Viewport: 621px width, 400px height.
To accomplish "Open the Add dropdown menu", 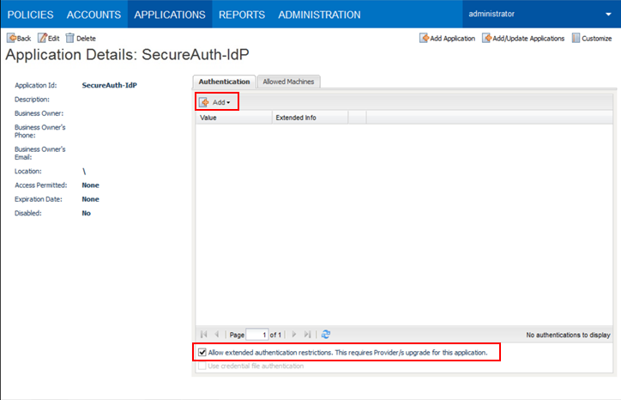I will (217, 102).
